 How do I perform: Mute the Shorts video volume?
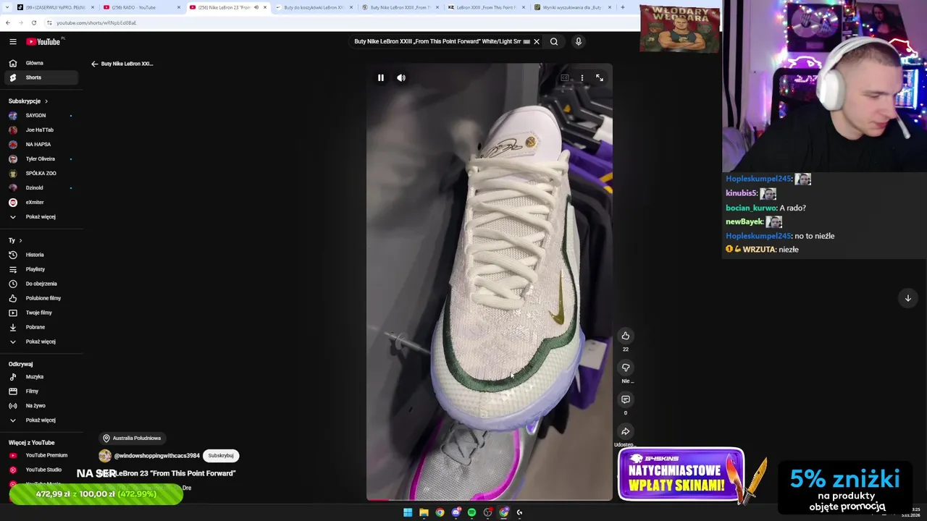[x=401, y=78]
